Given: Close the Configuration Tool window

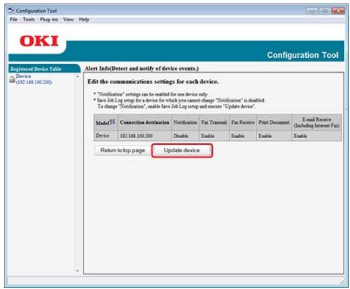Looking at the screenshot, I should coord(338,11).
